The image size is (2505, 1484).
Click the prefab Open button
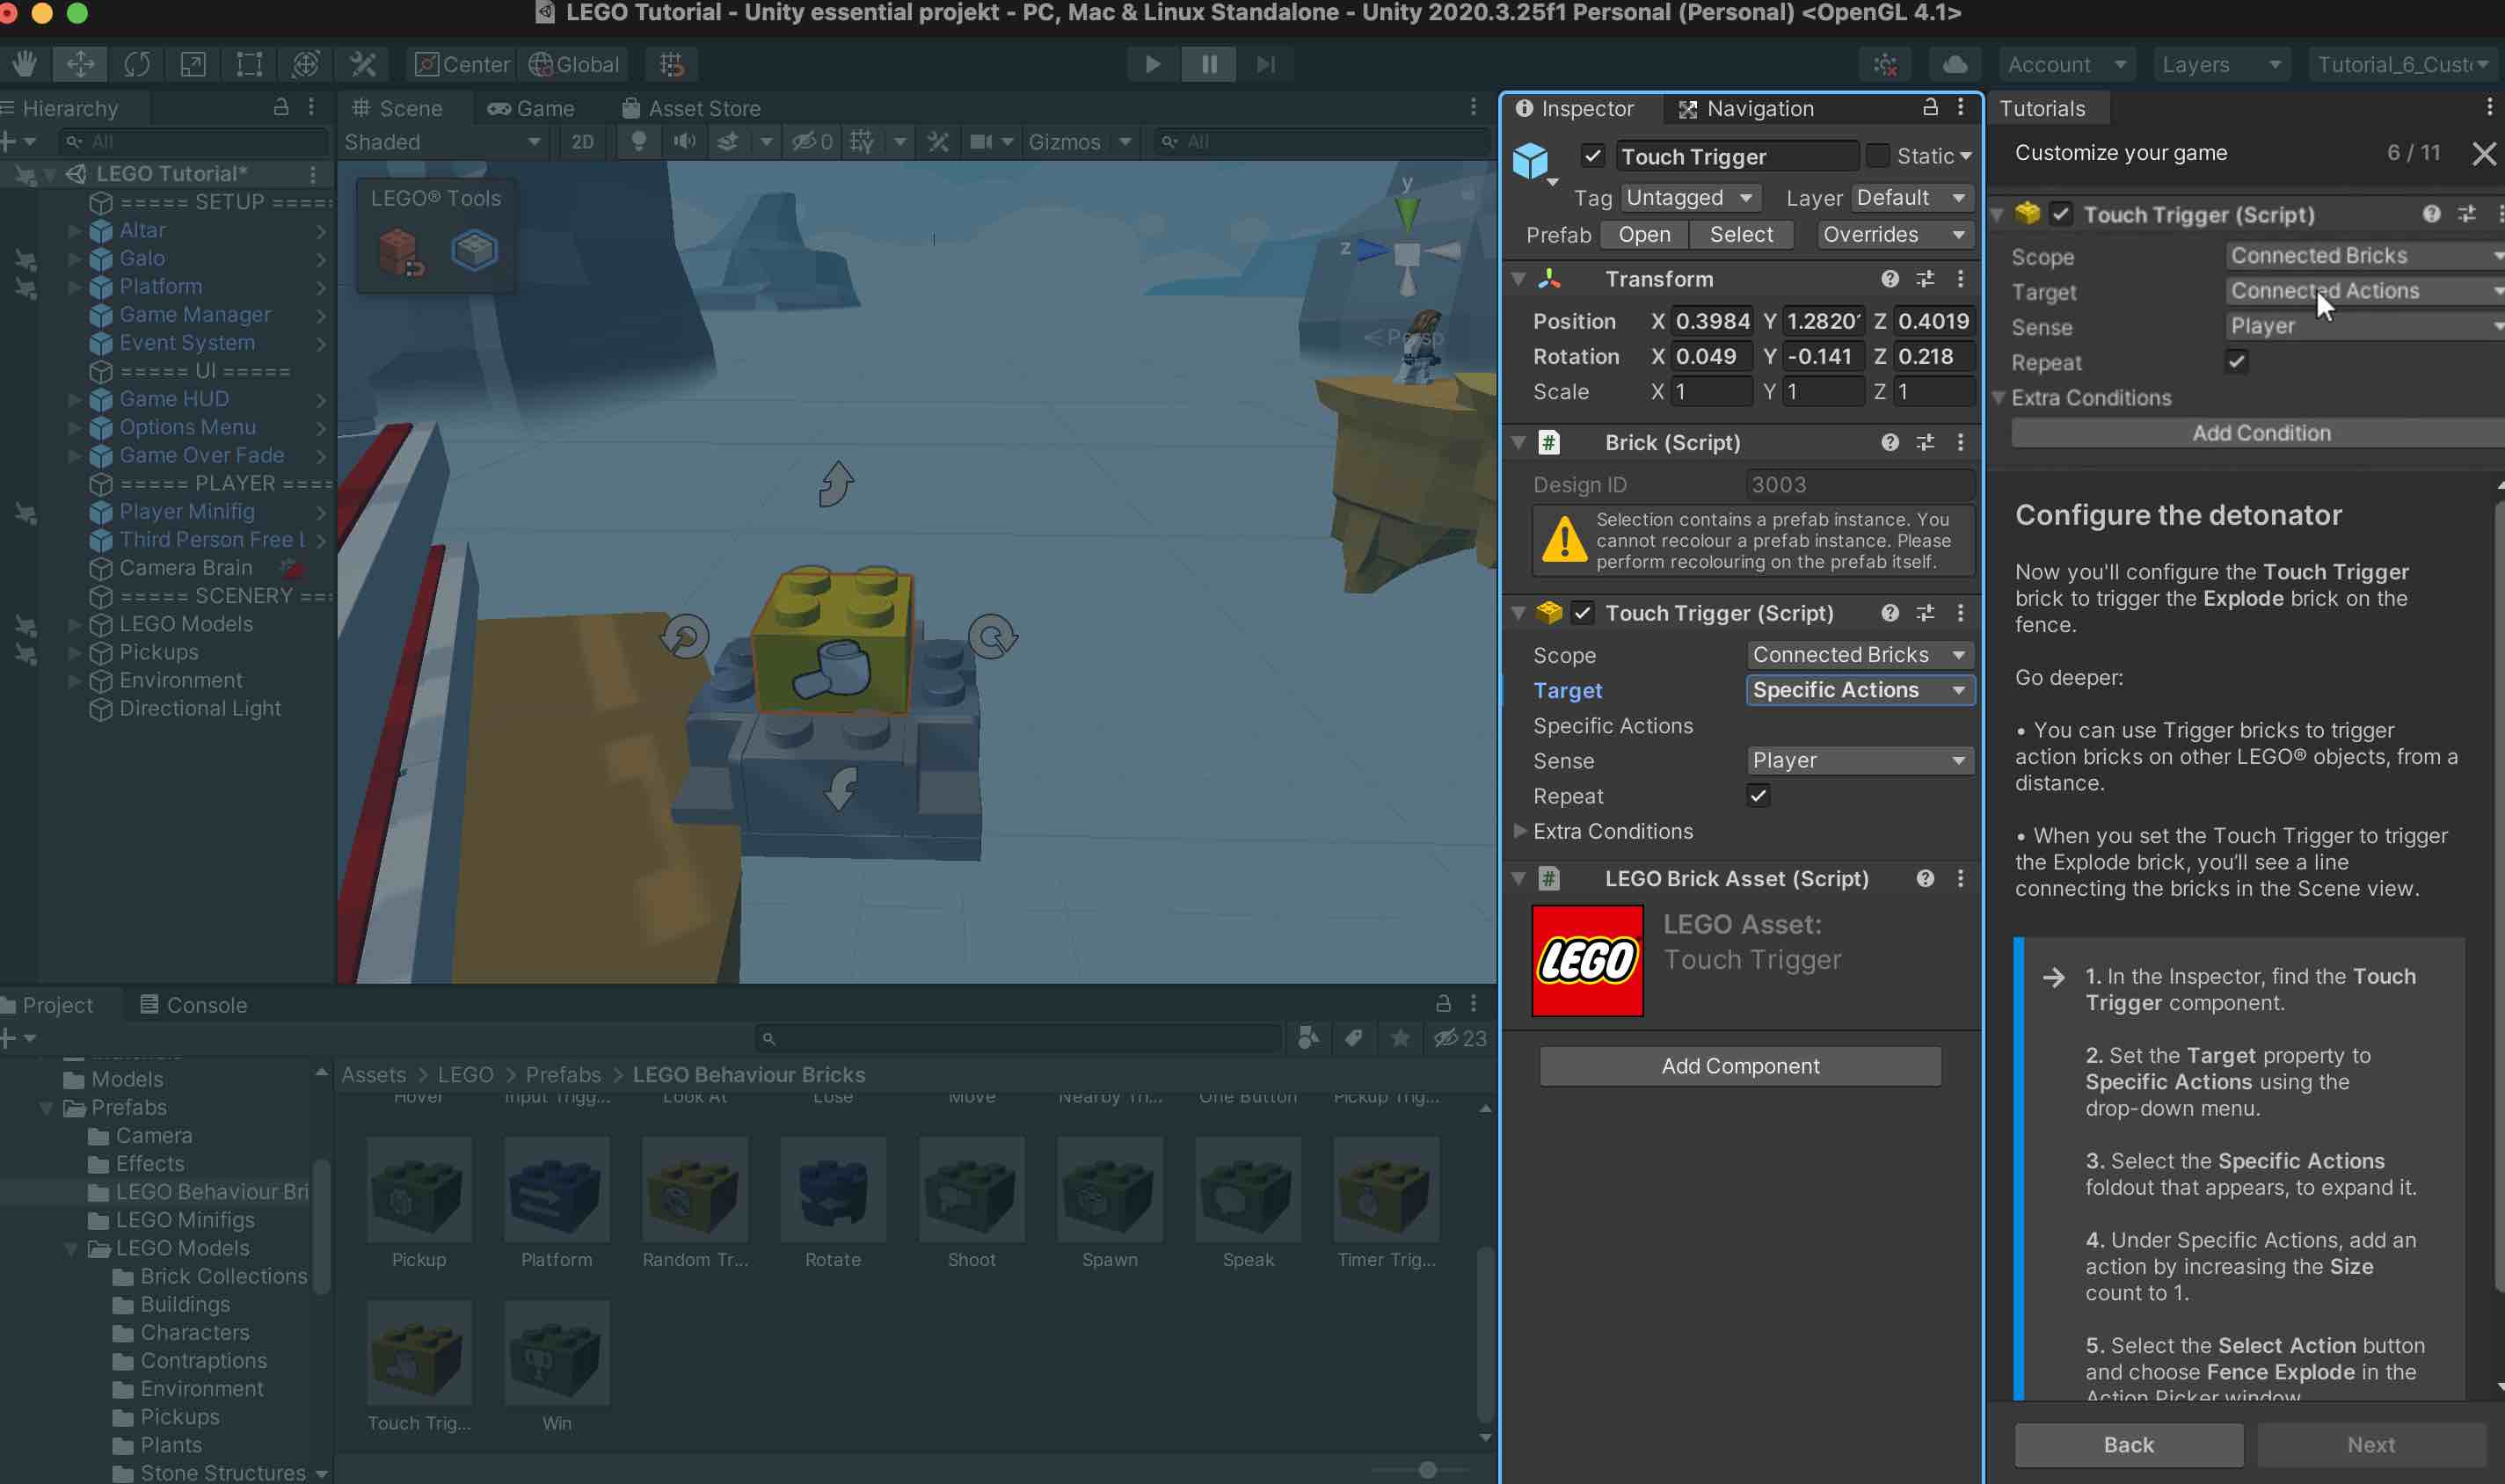pos(1644,234)
